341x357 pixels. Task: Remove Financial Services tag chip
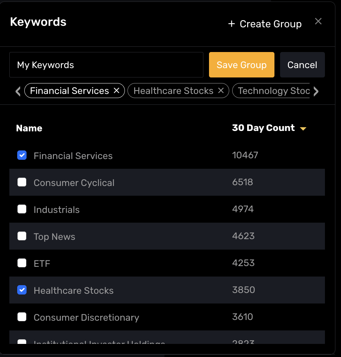(x=117, y=91)
